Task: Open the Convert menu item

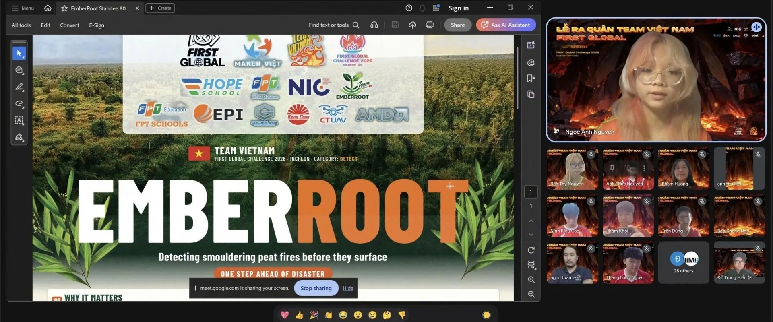Action: [70, 25]
